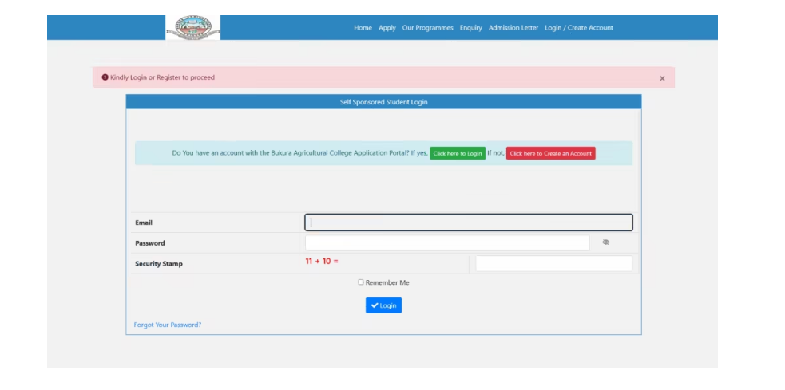Go to Apply in navigation bar

[387, 28]
